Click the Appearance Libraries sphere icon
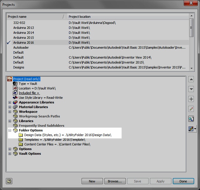The height and width of the screenshot is (190, 200). click(x=15, y=102)
